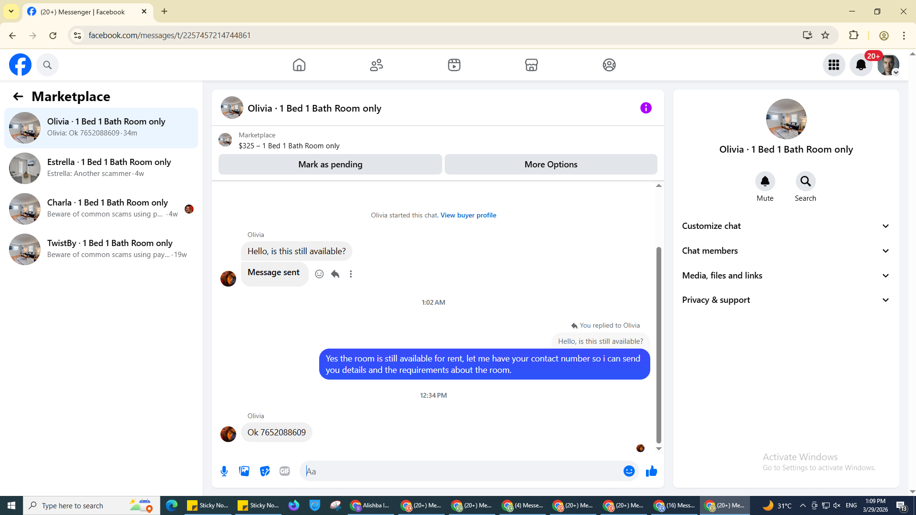Open a new browser tab

click(164, 11)
